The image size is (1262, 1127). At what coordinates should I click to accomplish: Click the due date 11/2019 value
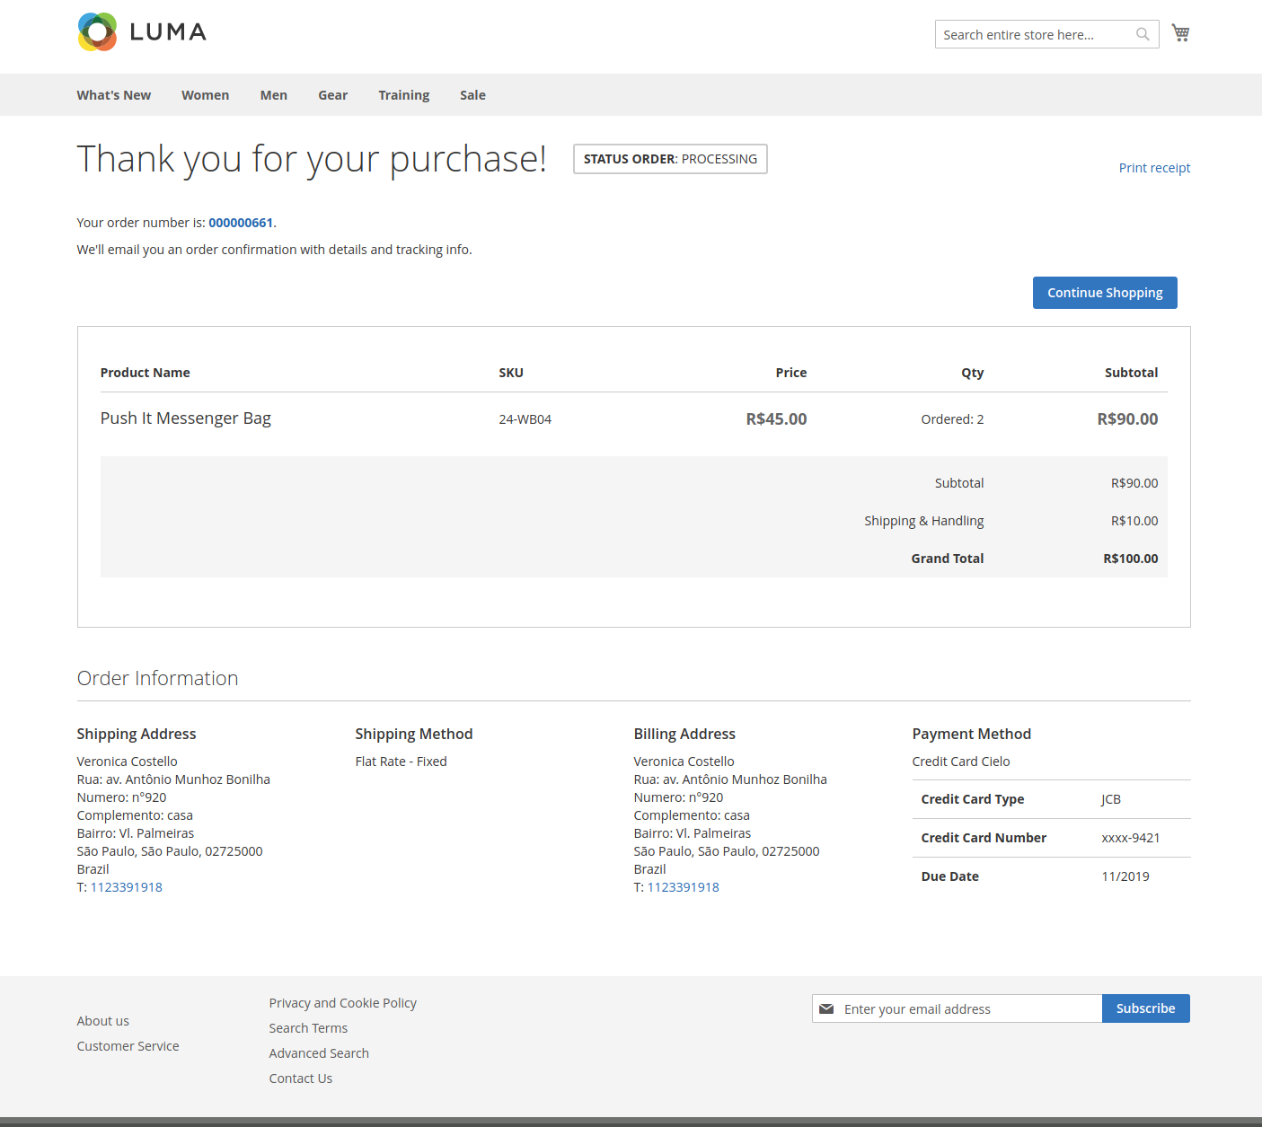[1125, 876]
